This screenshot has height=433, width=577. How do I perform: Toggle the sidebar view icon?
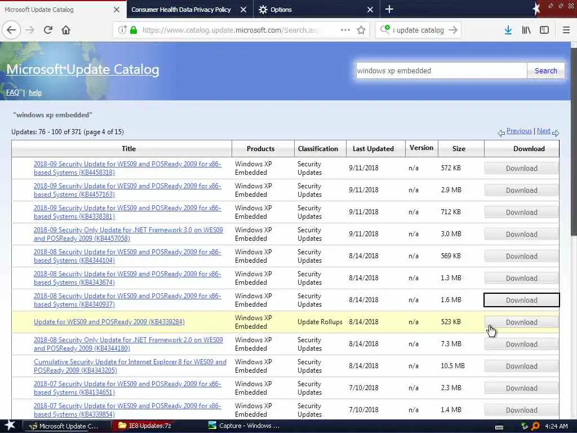coord(544,30)
